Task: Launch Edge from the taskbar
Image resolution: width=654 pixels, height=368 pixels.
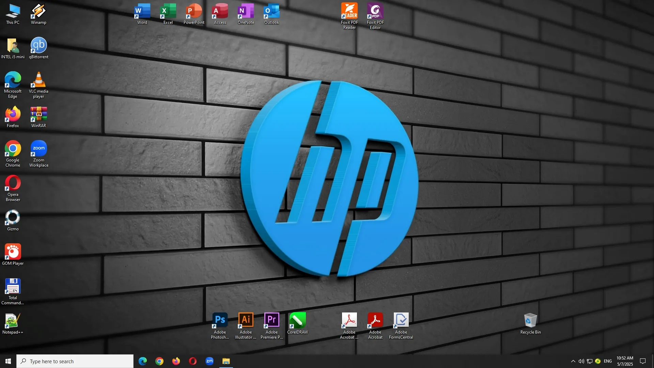Action: tap(143, 361)
